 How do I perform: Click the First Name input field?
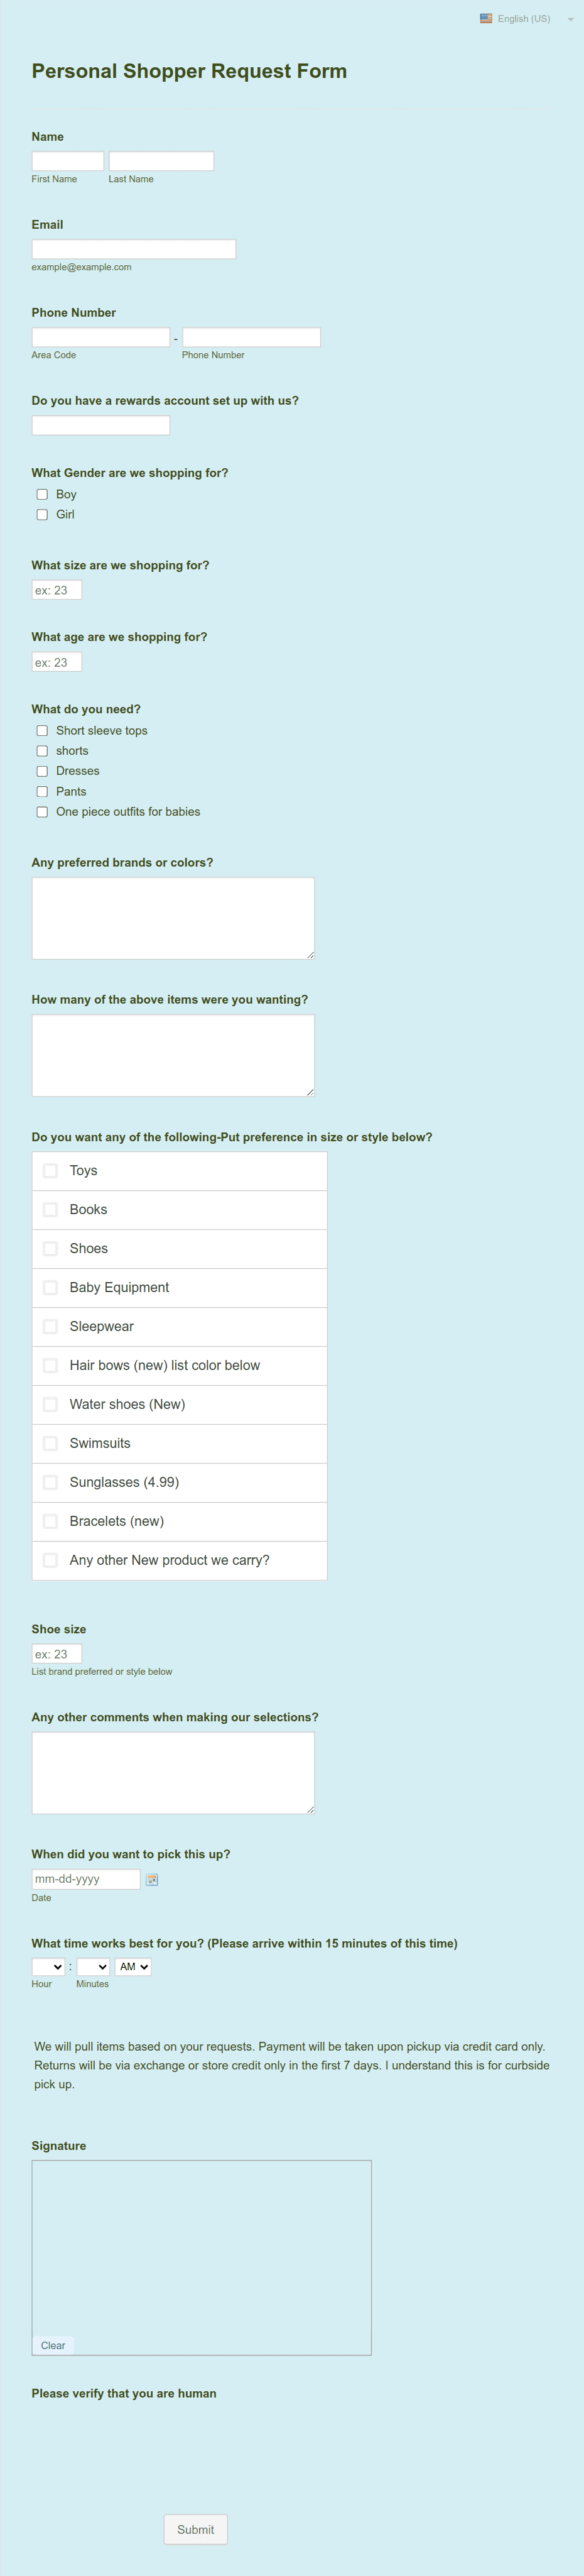tap(67, 160)
